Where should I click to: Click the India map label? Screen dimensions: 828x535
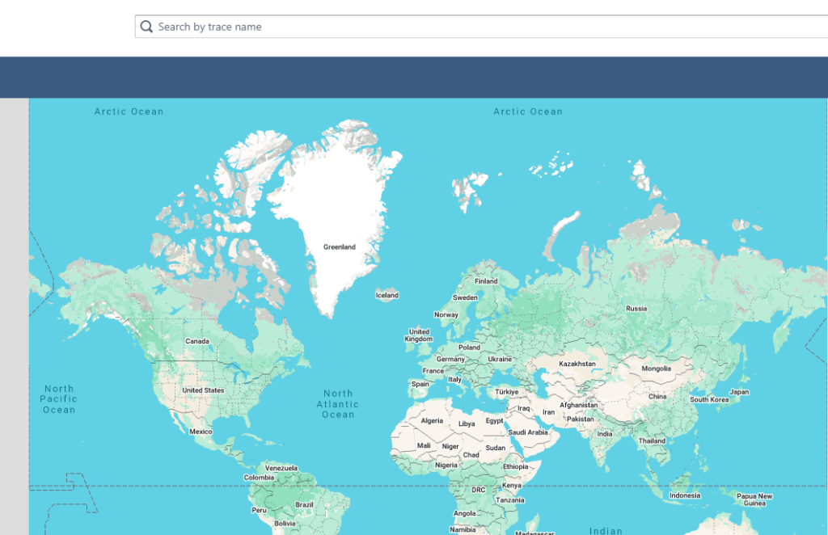[x=605, y=434]
